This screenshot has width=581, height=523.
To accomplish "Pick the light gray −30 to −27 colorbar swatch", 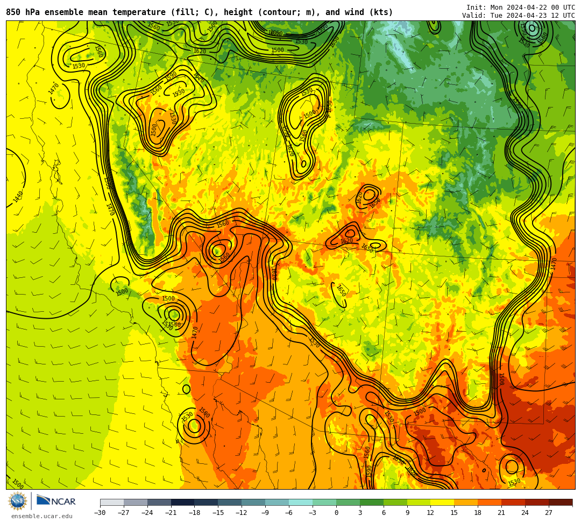I will coord(112,502).
